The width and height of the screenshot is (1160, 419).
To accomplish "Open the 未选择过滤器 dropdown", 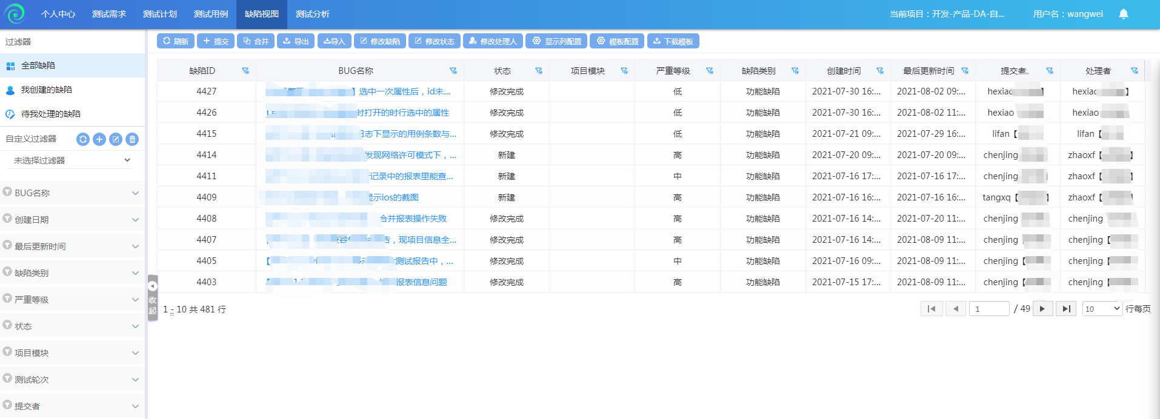I will point(72,160).
